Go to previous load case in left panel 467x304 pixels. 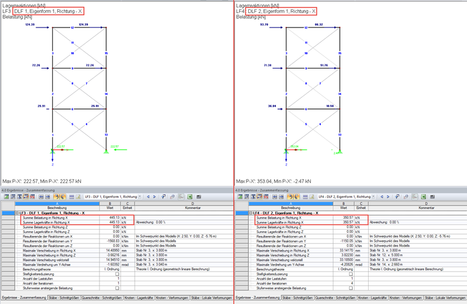[x=148, y=197]
